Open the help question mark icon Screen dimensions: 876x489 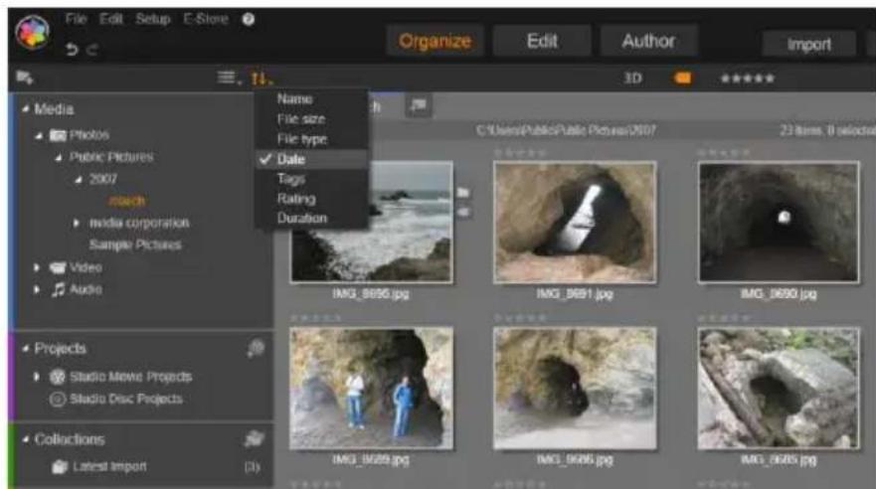pyautogui.click(x=248, y=20)
